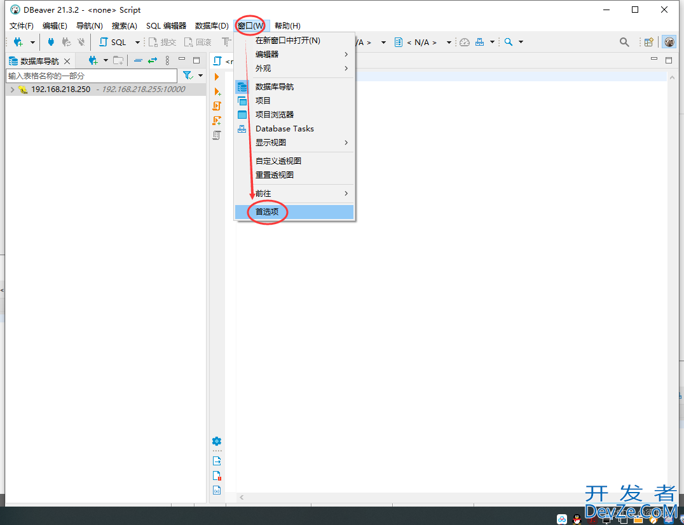Click the search magnifier on right toolbar
684x525 pixels.
pyautogui.click(x=624, y=43)
